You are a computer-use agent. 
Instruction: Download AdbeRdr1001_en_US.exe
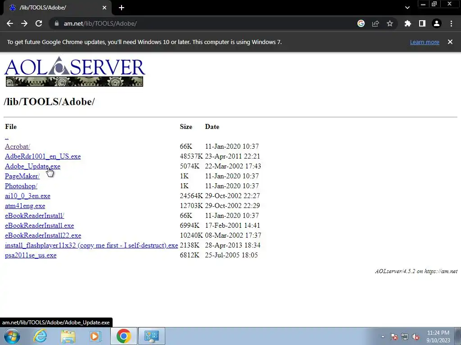(x=43, y=156)
